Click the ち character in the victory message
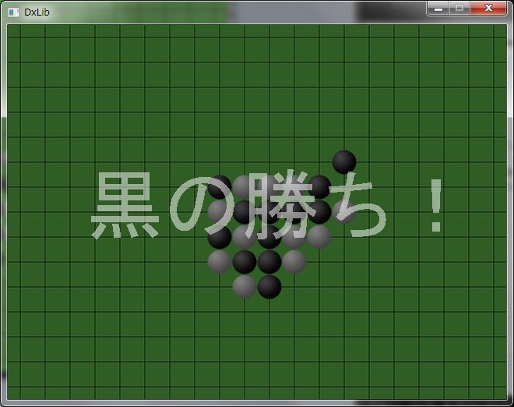Image resolution: width=514 pixels, height=407 pixels. [357, 207]
